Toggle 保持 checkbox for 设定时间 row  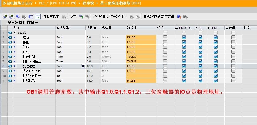(165, 57)
